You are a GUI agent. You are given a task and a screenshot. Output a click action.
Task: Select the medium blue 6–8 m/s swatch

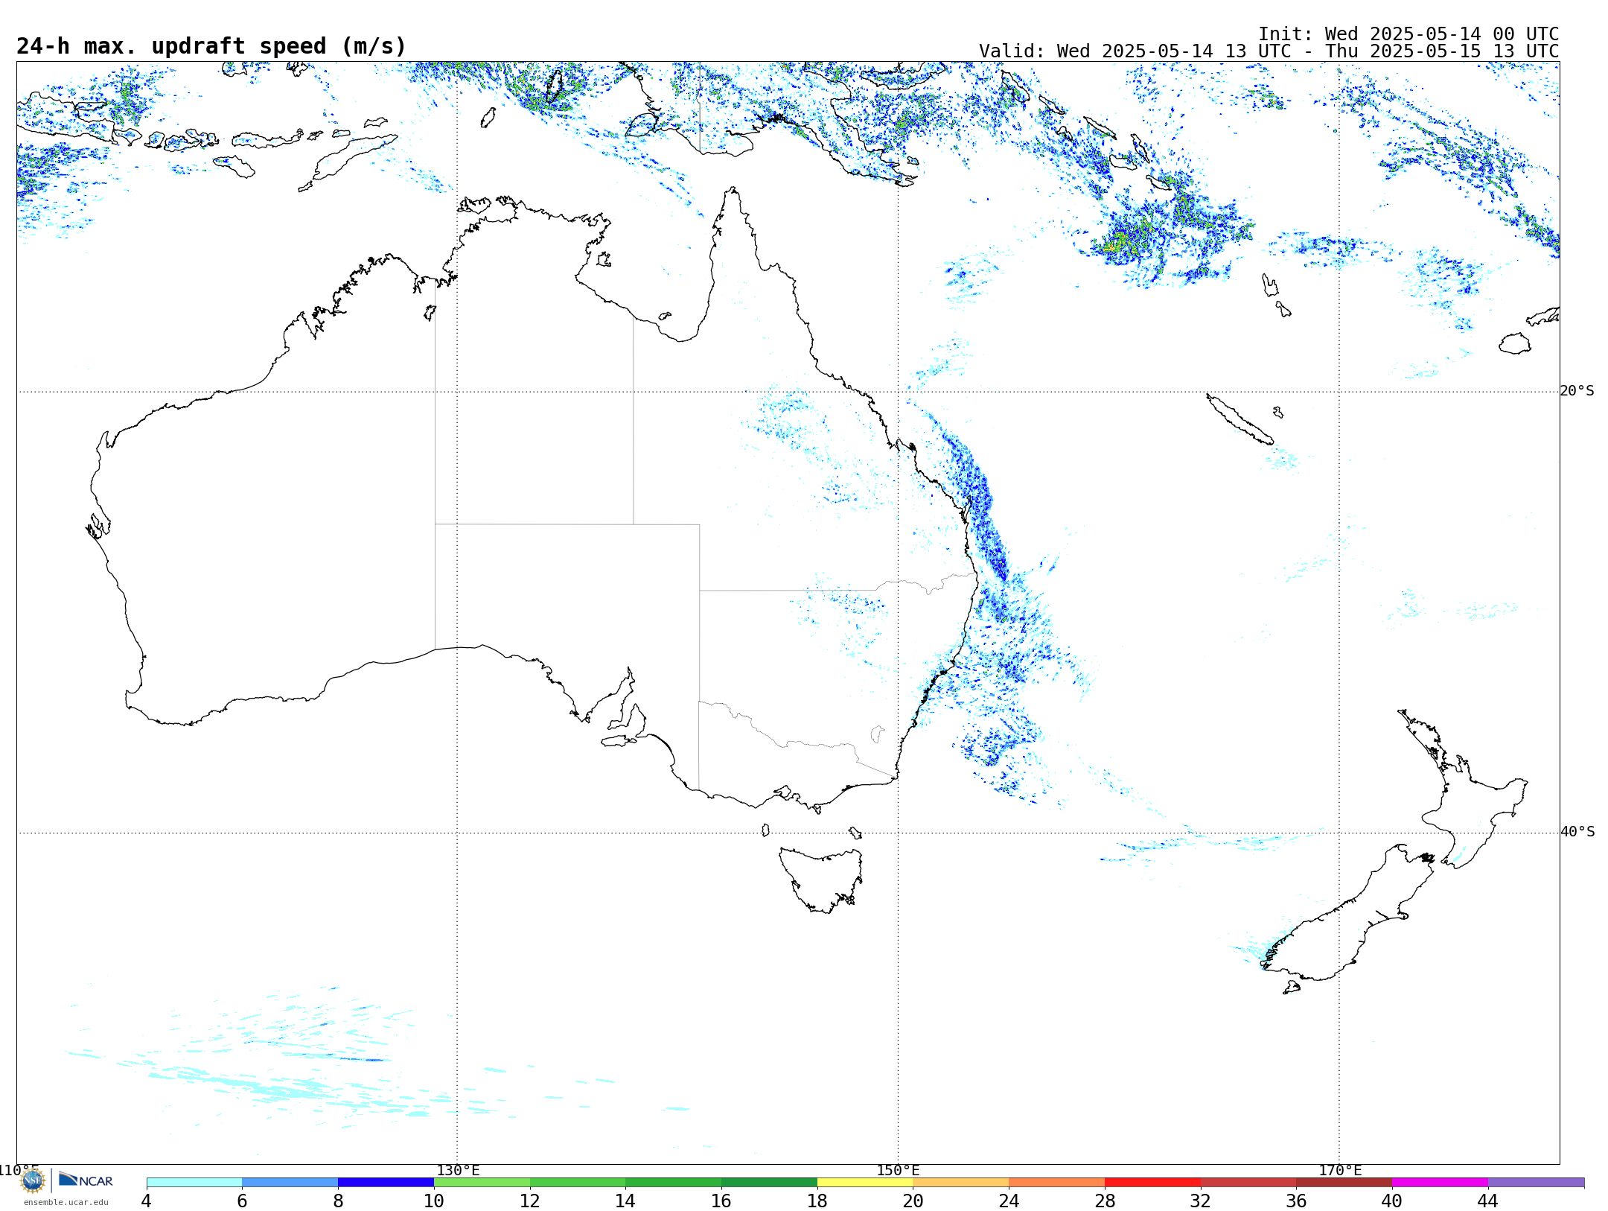290,1183
